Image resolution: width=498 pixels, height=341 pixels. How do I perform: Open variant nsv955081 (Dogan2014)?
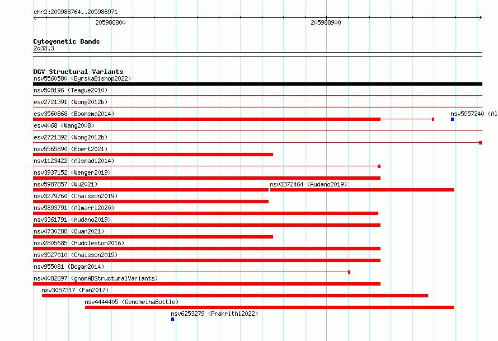pyautogui.click(x=69, y=267)
